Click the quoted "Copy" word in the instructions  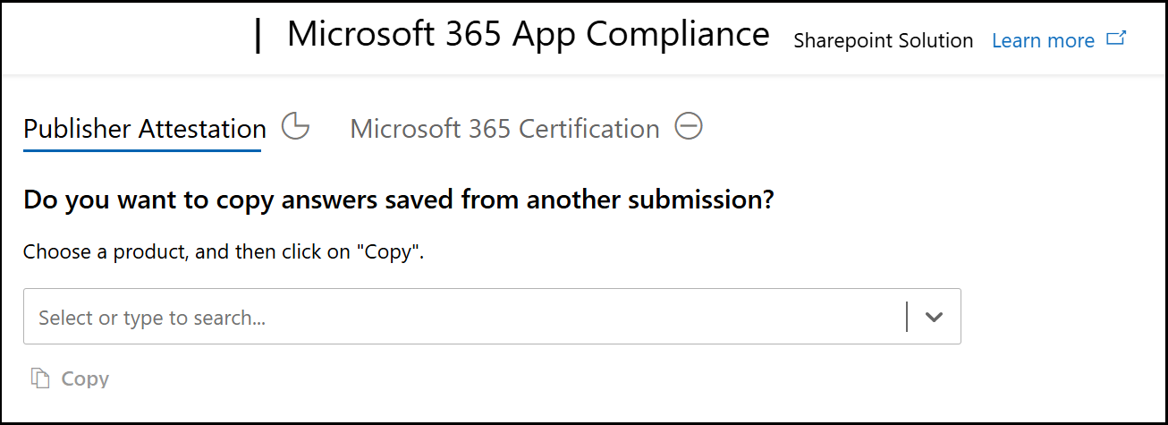[388, 251]
